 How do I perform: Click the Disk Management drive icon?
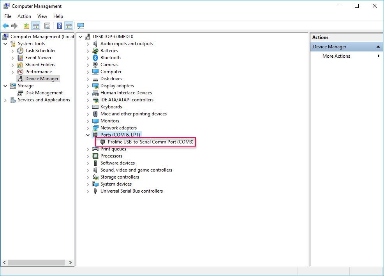pos(20,93)
